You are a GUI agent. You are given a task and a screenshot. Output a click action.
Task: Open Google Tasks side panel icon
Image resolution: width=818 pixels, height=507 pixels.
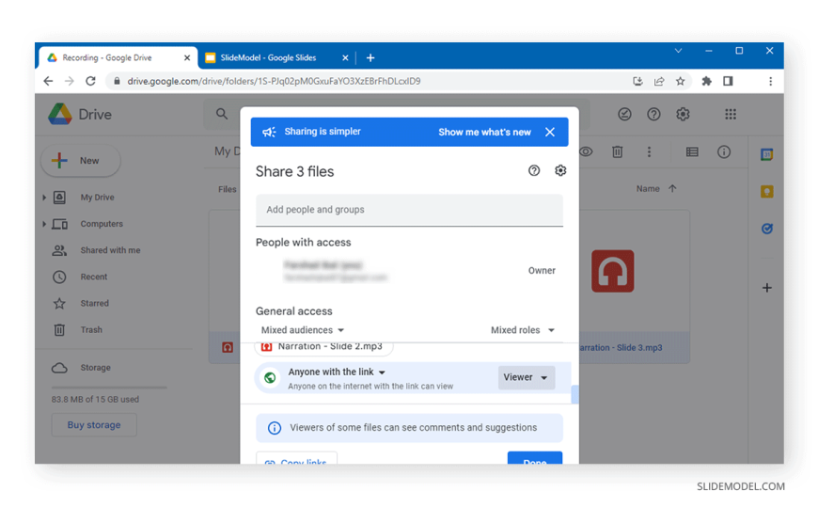tap(767, 229)
